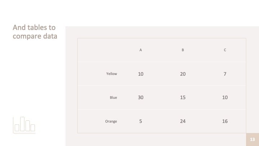Click the empty top-left table cell

[99, 50]
